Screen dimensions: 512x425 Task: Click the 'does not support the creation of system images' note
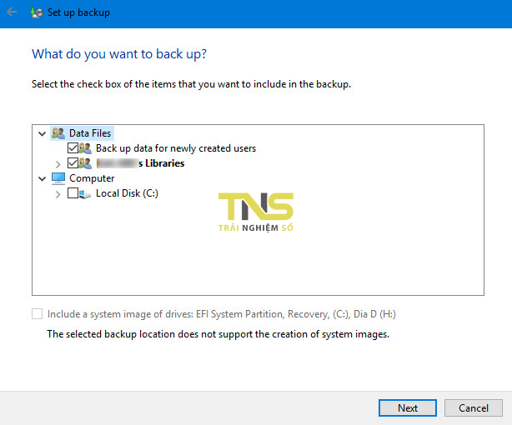pos(218,334)
